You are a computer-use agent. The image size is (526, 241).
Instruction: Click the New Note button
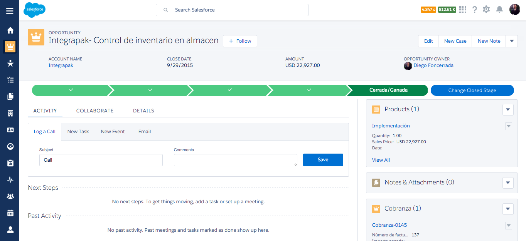click(x=489, y=41)
